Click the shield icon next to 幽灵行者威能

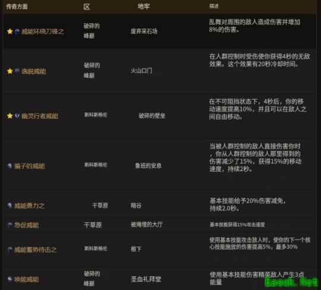pos(17,116)
